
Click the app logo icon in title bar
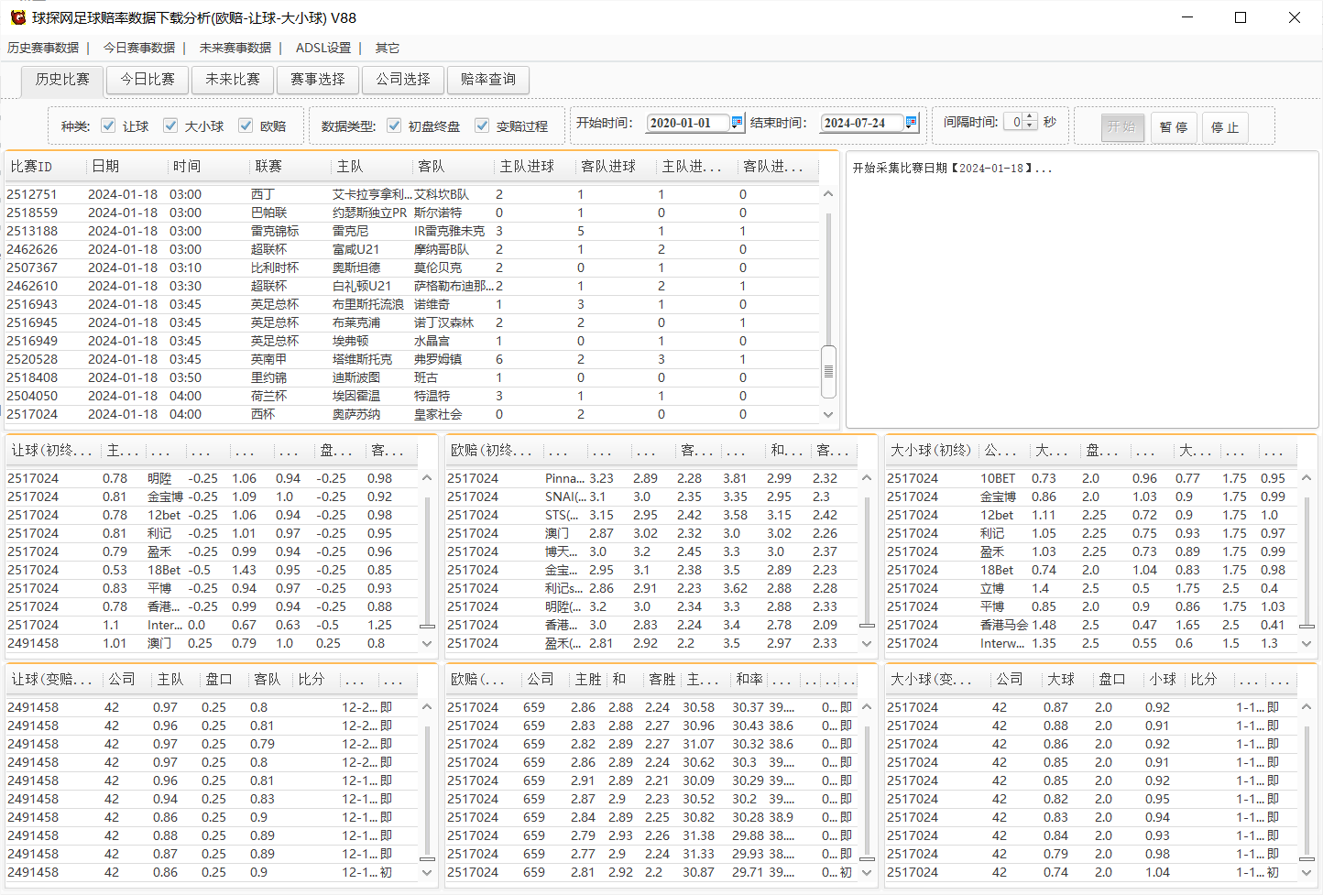tap(17, 17)
